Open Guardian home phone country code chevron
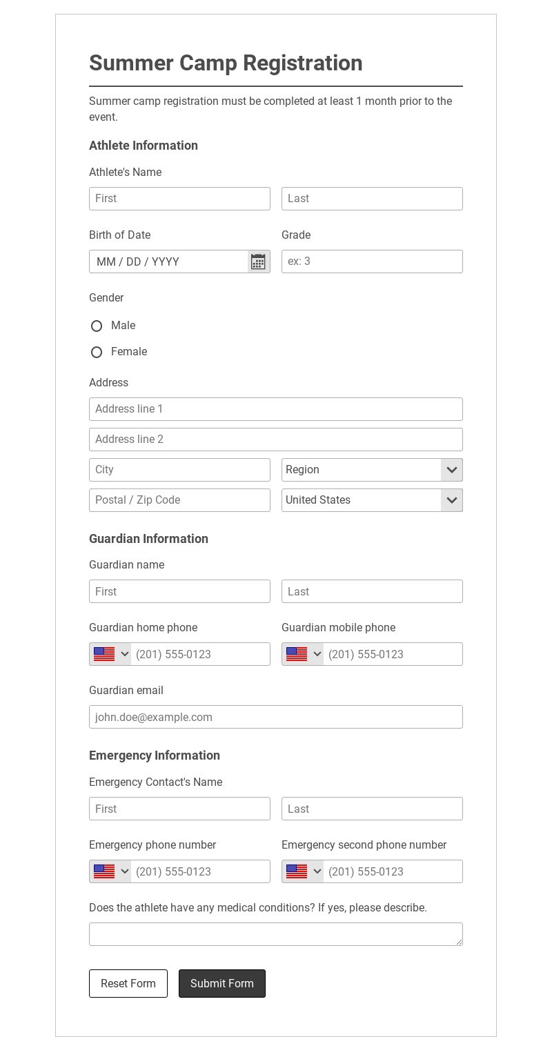The height and width of the screenshot is (1037, 552). (125, 654)
